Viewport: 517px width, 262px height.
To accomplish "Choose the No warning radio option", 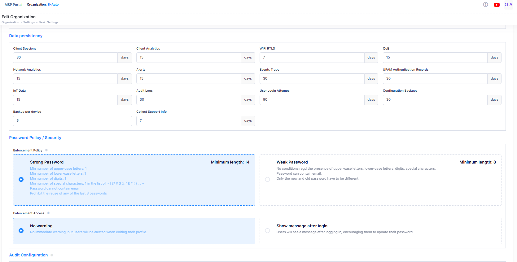I will coord(21,231).
